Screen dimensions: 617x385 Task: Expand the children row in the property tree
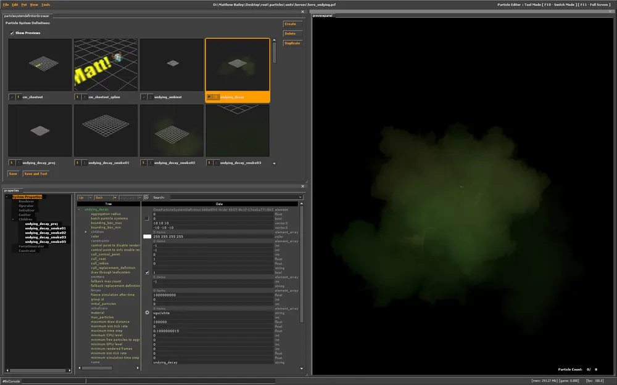[x=86, y=232]
